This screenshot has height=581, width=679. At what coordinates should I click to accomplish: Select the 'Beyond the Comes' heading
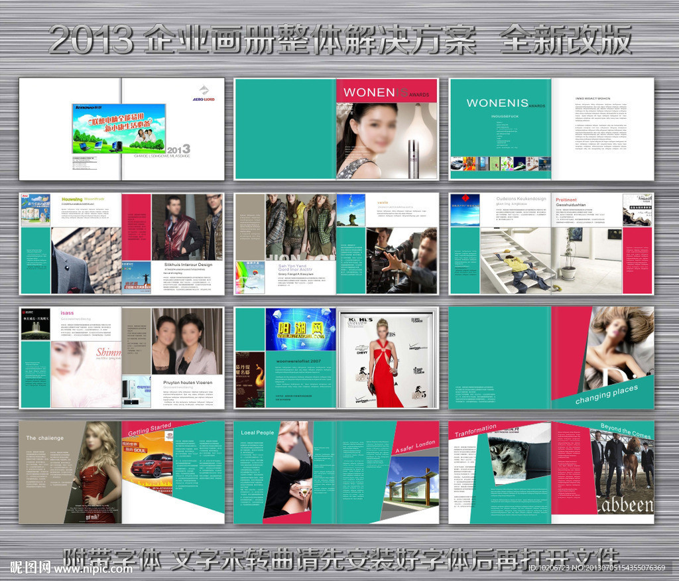(x=625, y=430)
